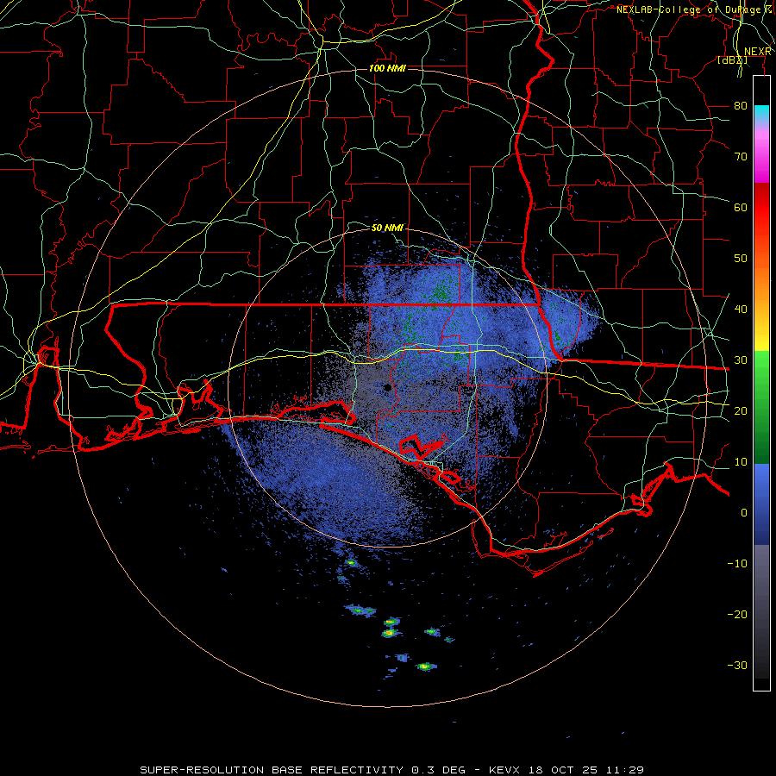The width and height of the screenshot is (776, 776).
Task: Click the "60" value on the dBZ scale
Action: pos(741,207)
